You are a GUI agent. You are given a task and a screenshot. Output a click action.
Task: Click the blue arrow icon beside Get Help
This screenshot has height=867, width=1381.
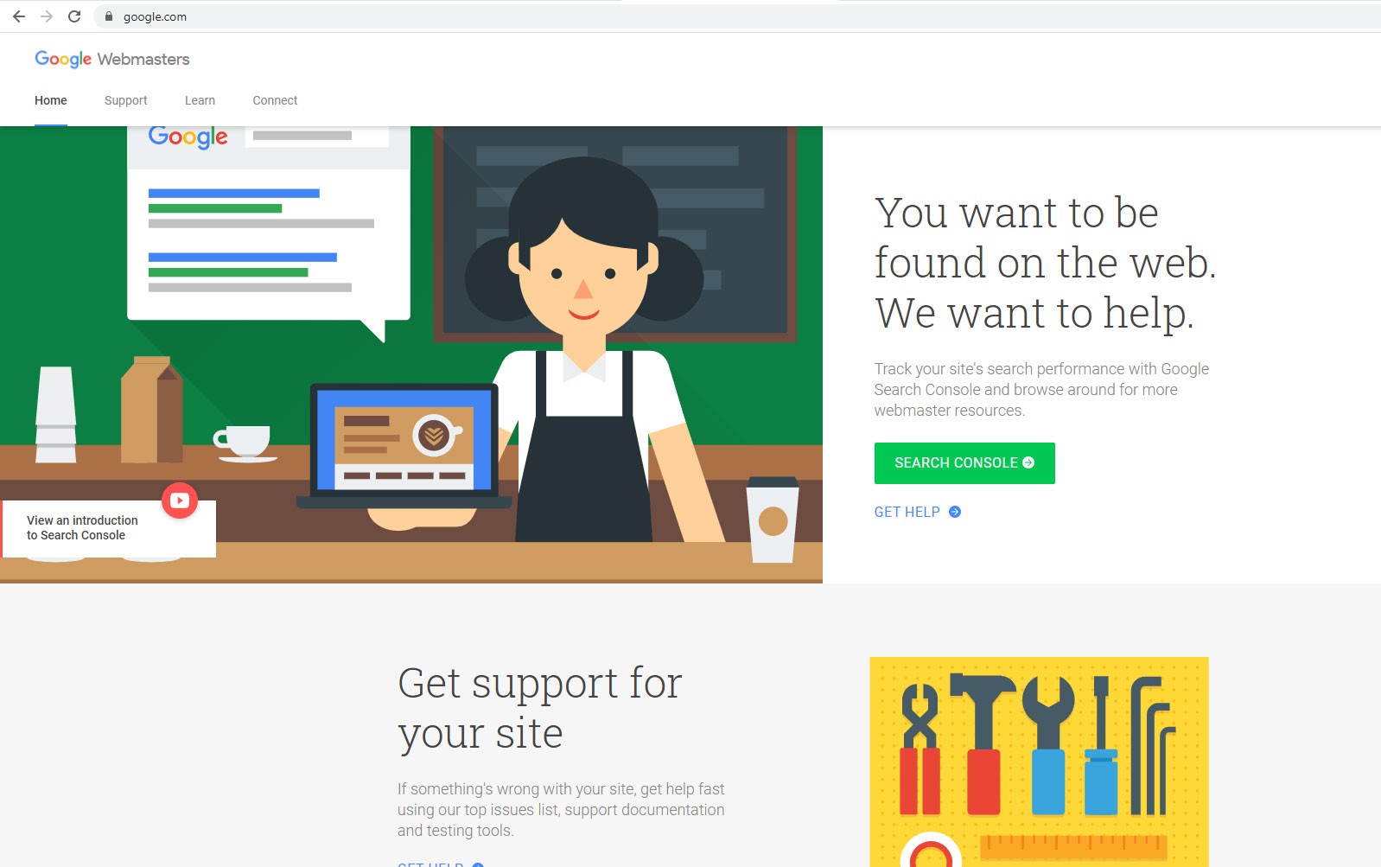pos(955,512)
